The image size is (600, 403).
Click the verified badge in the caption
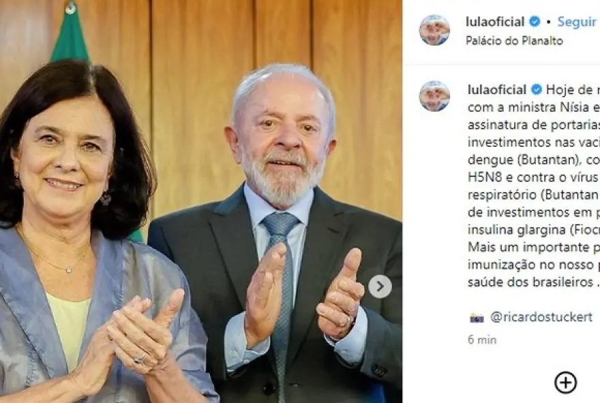537,90
